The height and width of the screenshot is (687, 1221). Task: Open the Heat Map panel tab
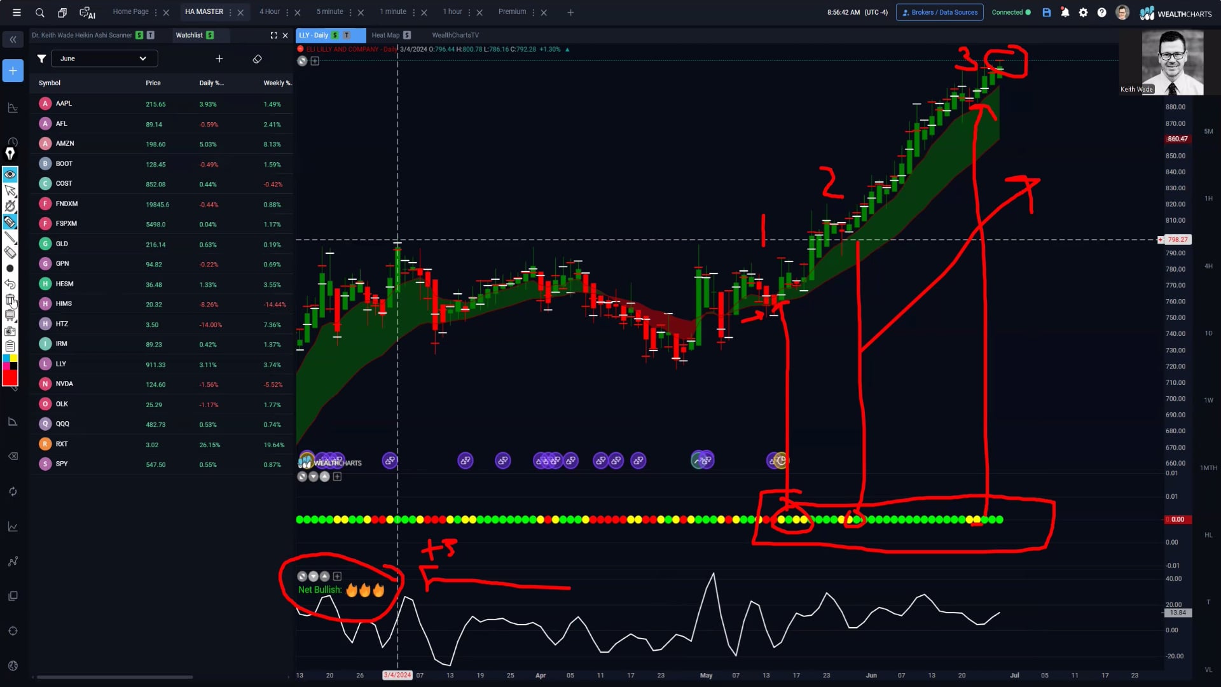(385, 35)
